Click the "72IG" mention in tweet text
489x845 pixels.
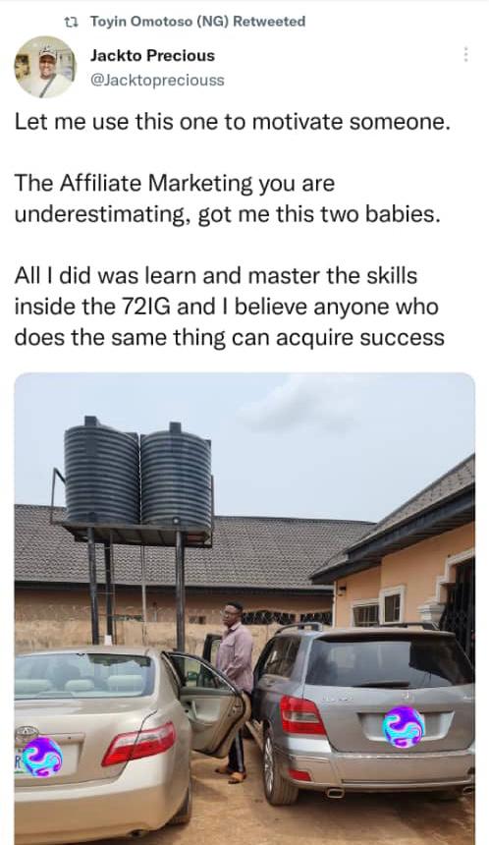(x=143, y=307)
